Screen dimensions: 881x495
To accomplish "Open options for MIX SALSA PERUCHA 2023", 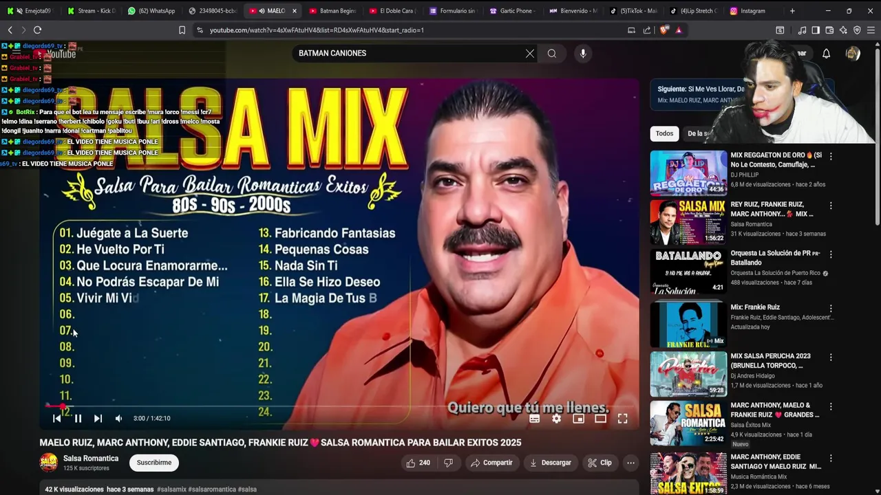I will coord(831,357).
